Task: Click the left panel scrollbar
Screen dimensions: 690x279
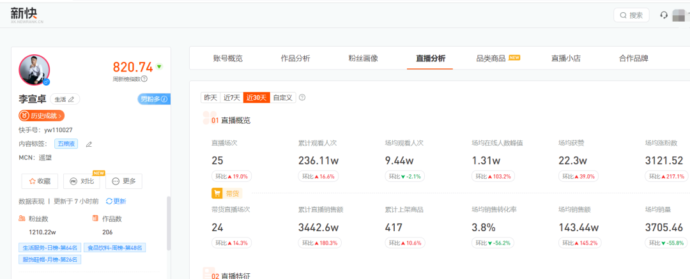Action: pos(168,223)
